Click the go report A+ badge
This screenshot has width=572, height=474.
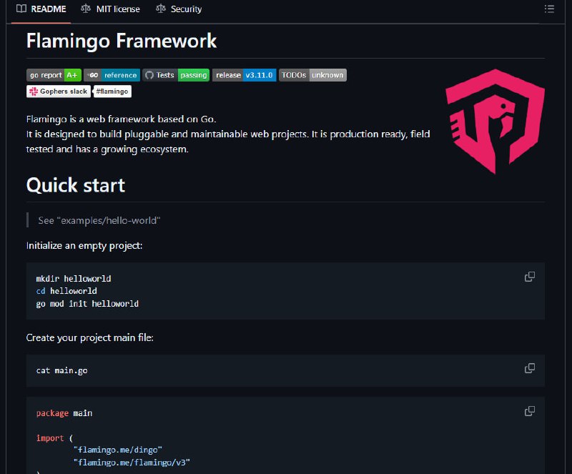(54, 75)
